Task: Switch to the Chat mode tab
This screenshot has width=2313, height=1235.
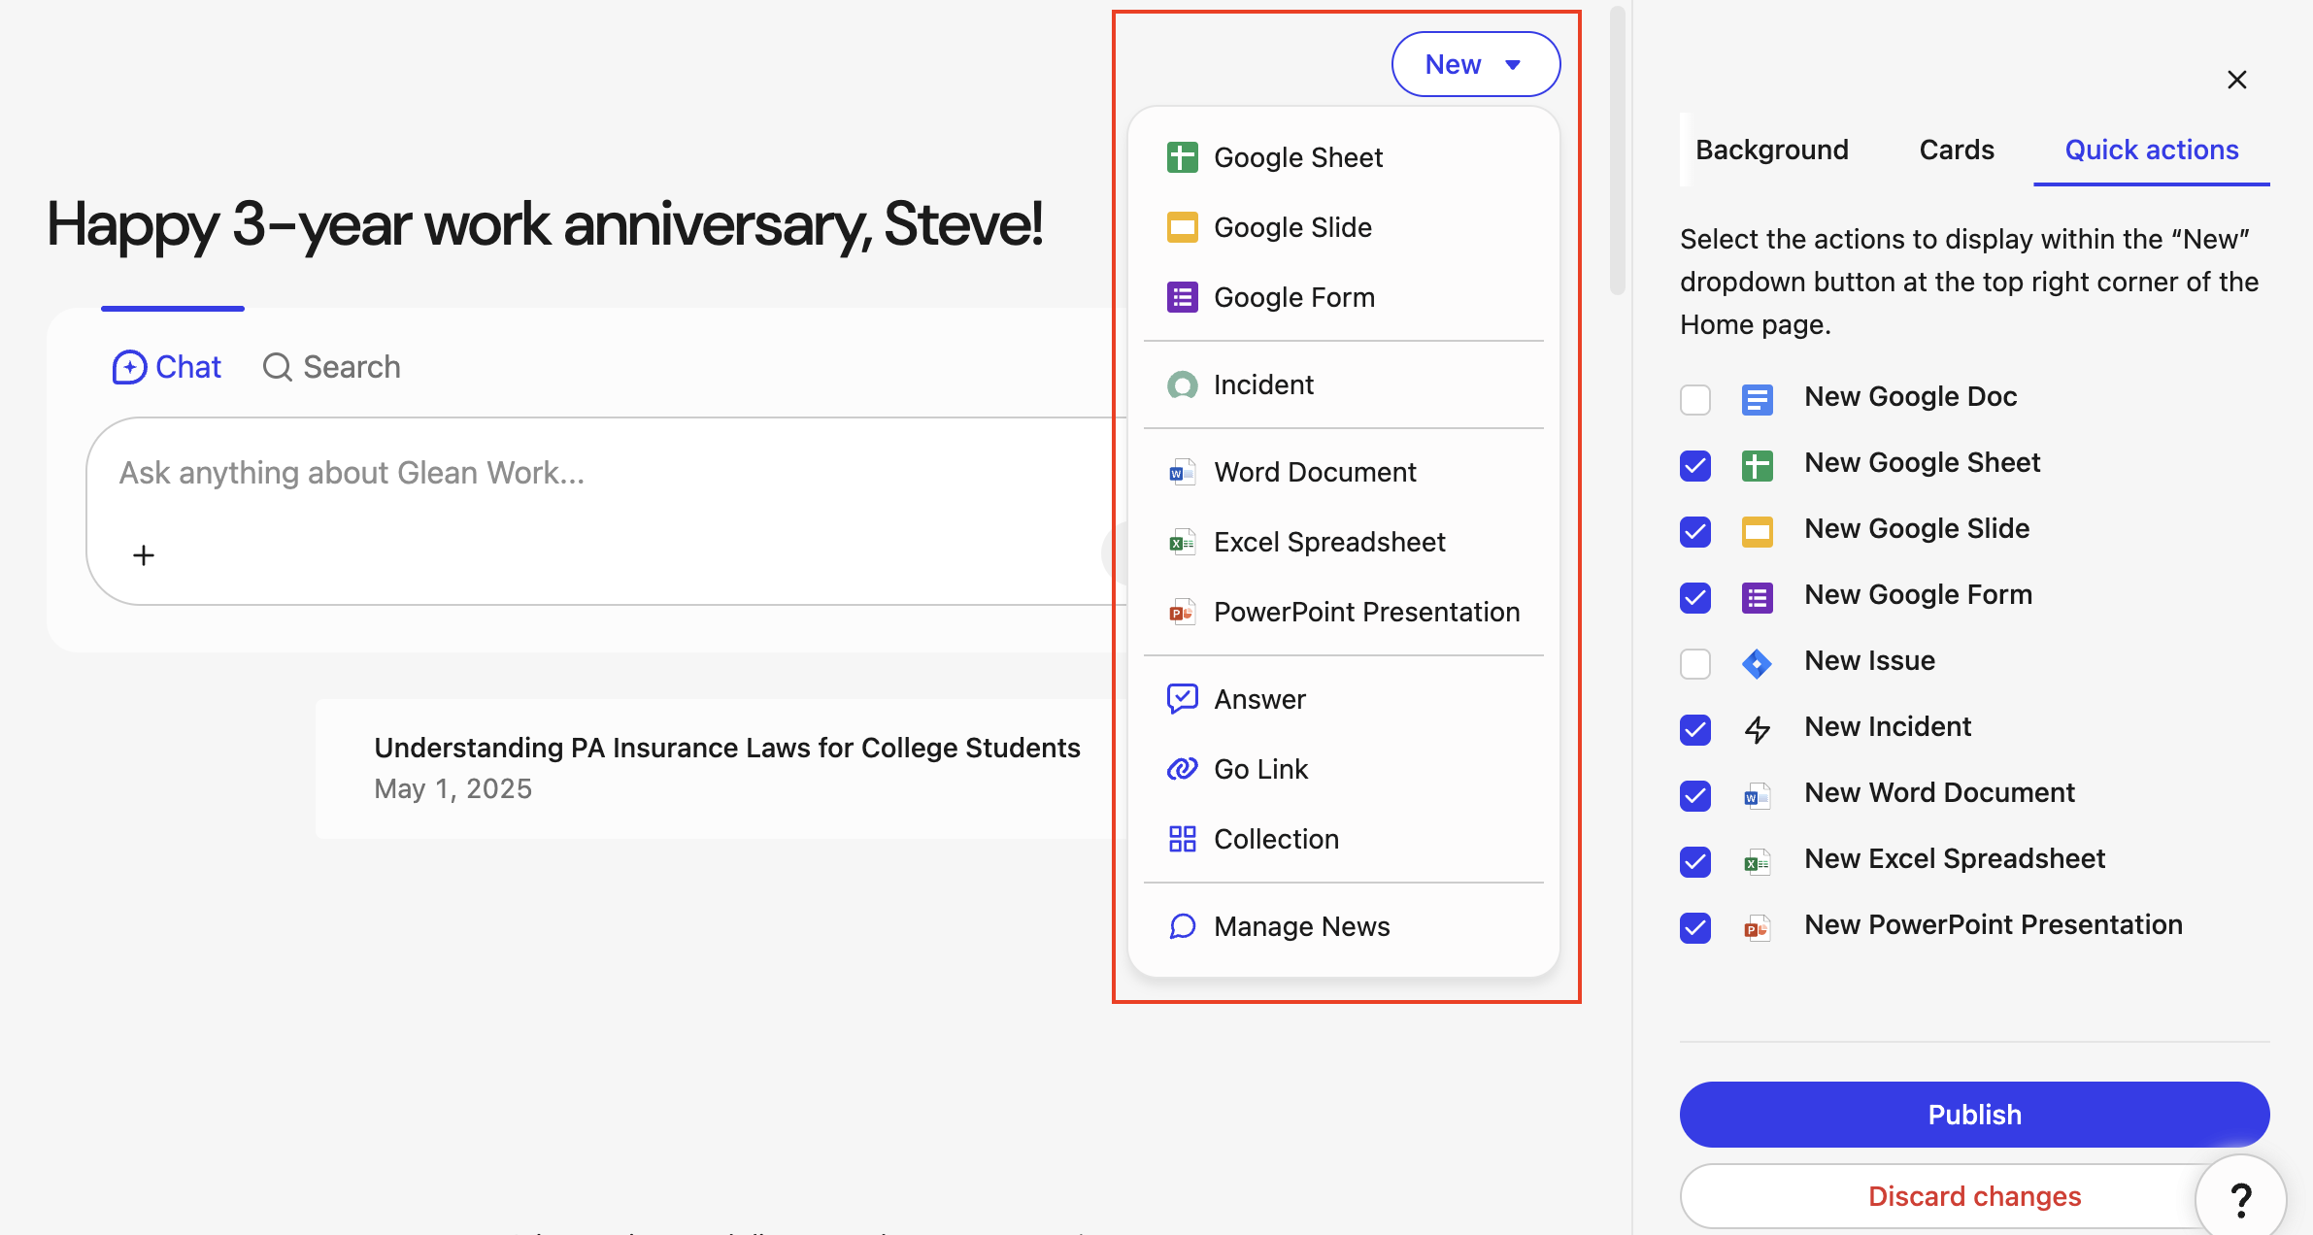Action: [x=167, y=367]
